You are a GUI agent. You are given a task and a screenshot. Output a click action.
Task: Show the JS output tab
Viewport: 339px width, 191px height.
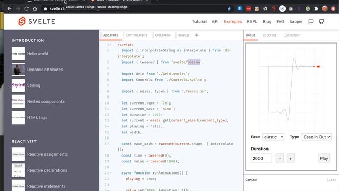click(x=270, y=35)
